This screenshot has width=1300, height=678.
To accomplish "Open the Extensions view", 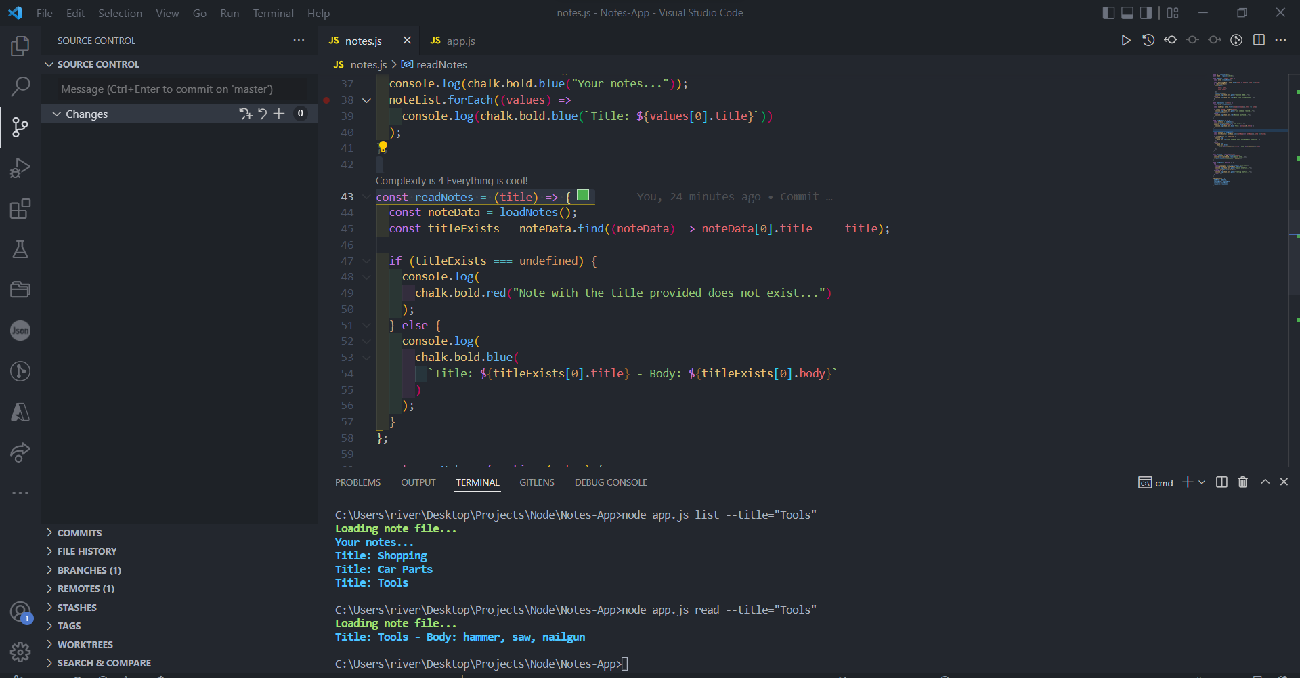I will pyautogui.click(x=20, y=209).
